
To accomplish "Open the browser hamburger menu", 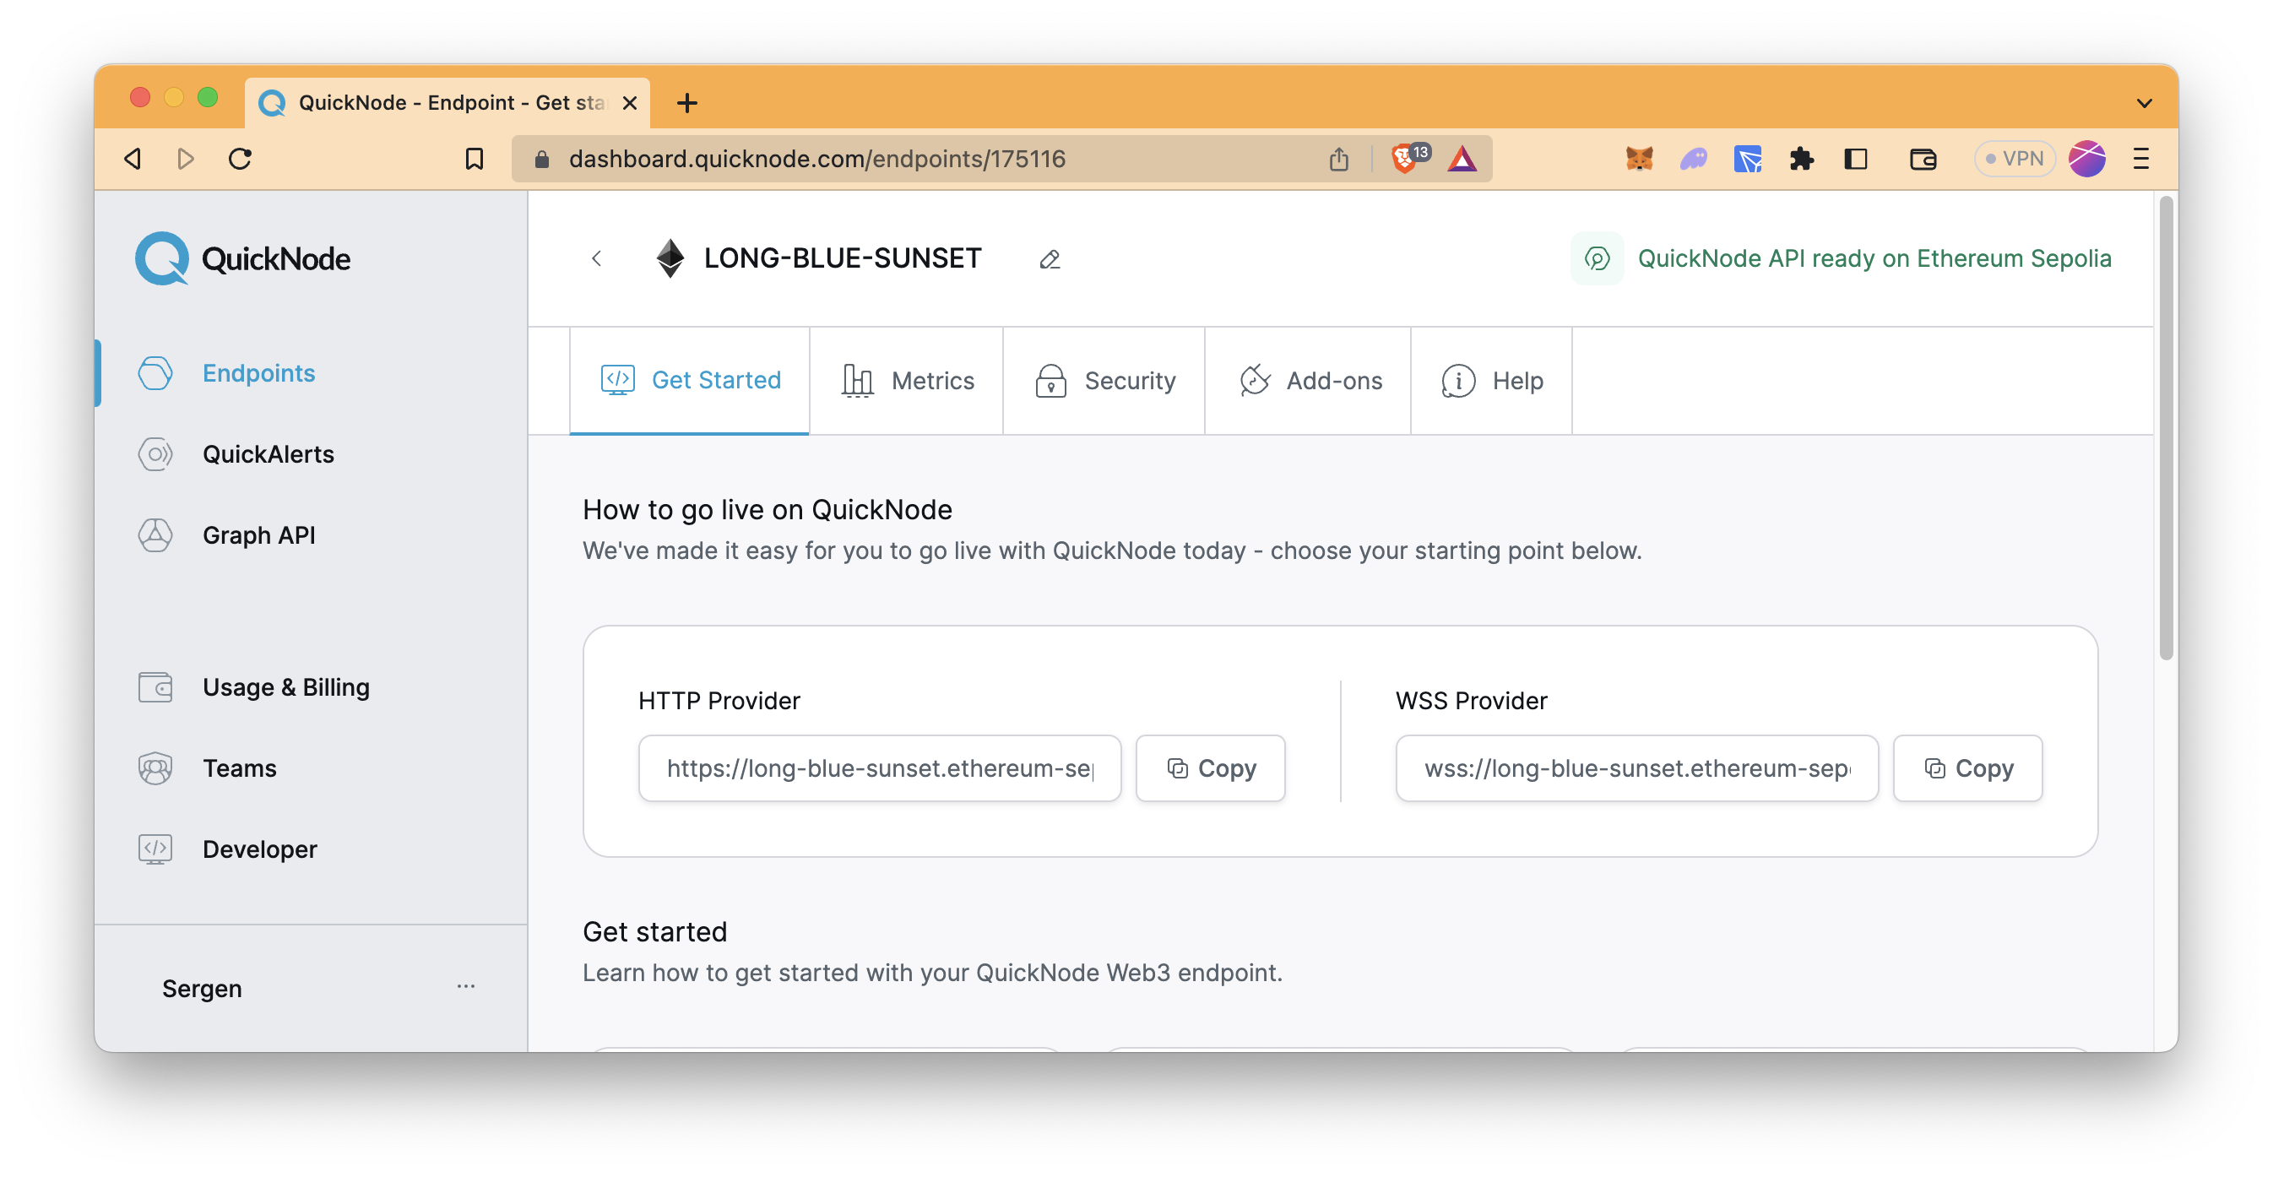I will click(2140, 159).
